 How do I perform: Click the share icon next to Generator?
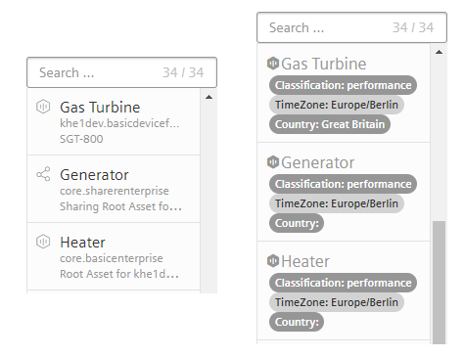(x=43, y=174)
